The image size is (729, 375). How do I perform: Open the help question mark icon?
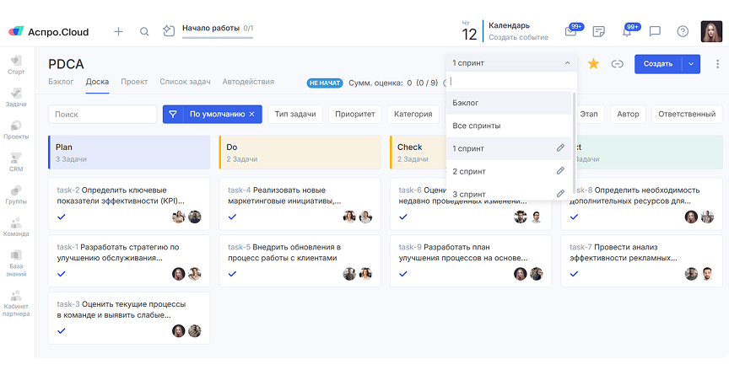point(683,32)
